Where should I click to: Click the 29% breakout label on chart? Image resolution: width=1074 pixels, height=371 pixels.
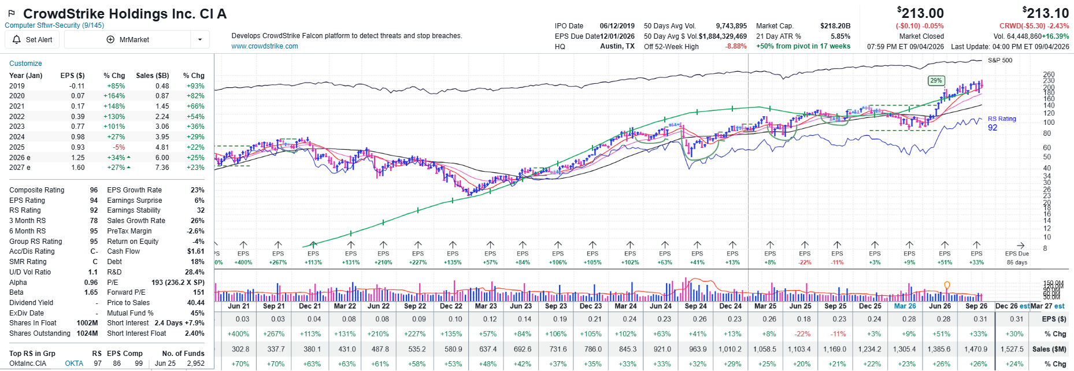pos(936,81)
